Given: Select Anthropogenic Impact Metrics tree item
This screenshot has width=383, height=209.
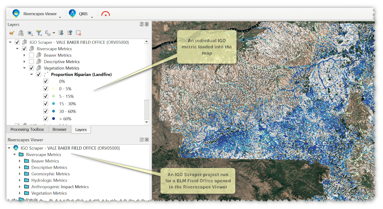Looking at the screenshot, I should point(60,187).
